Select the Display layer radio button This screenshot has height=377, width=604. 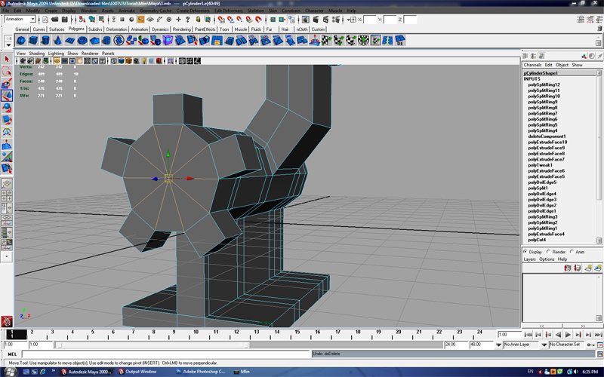(525, 252)
